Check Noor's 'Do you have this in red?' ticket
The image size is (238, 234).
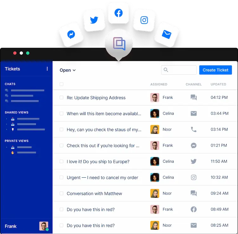62,225
